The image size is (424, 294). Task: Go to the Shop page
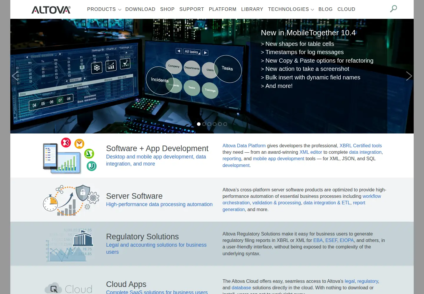(x=167, y=9)
